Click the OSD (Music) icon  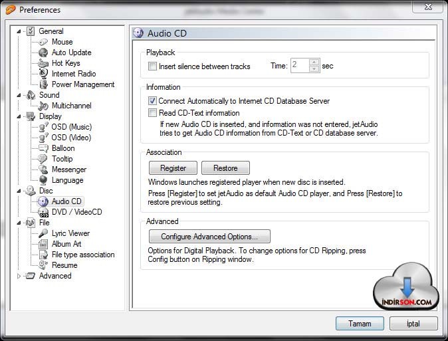[x=43, y=127]
